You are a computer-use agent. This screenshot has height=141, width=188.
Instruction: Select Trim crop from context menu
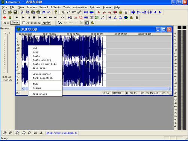(39, 68)
